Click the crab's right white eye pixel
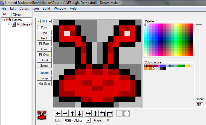 (x=127, y=34)
